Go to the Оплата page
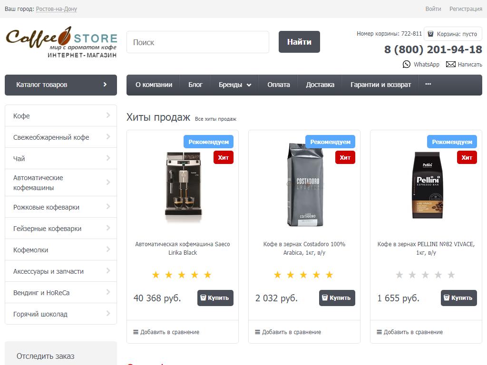The height and width of the screenshot is (365, 487). click(279, 85)
